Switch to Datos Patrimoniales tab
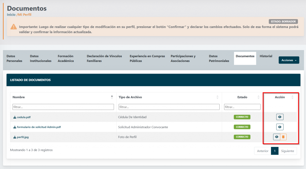This screenshot has width=306, height=169. [x=219, y=58]
